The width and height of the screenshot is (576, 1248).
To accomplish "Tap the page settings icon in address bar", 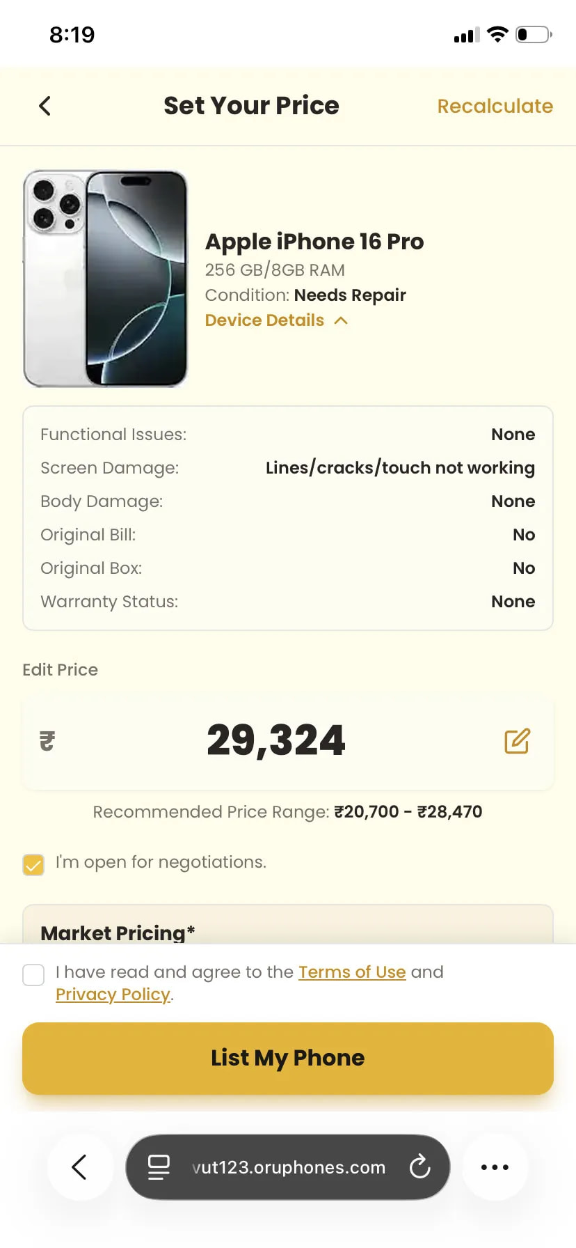I will pyautogui.click(x=159, y=1167).
